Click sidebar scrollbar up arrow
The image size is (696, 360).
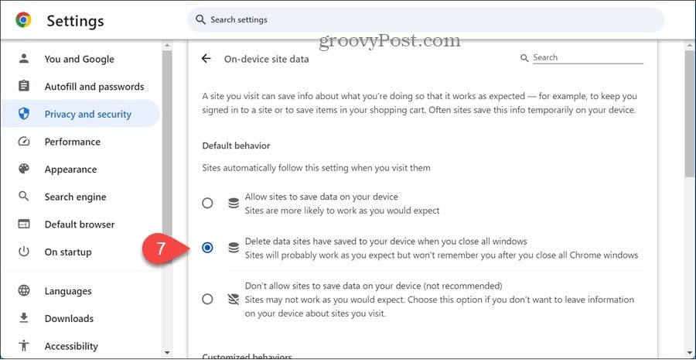167,46
